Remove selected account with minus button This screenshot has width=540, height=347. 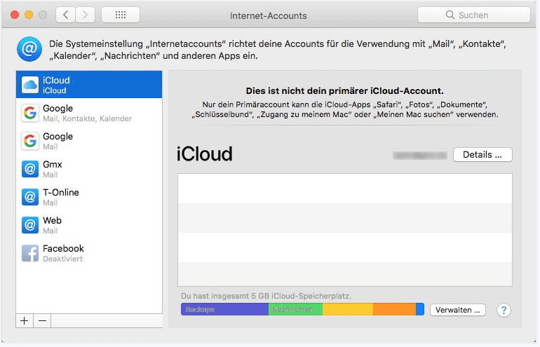pos(42,320)
